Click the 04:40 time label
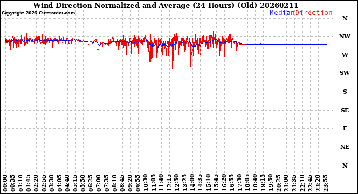The width and height of the screenshot is (358, 194). [x=67, y=184]
